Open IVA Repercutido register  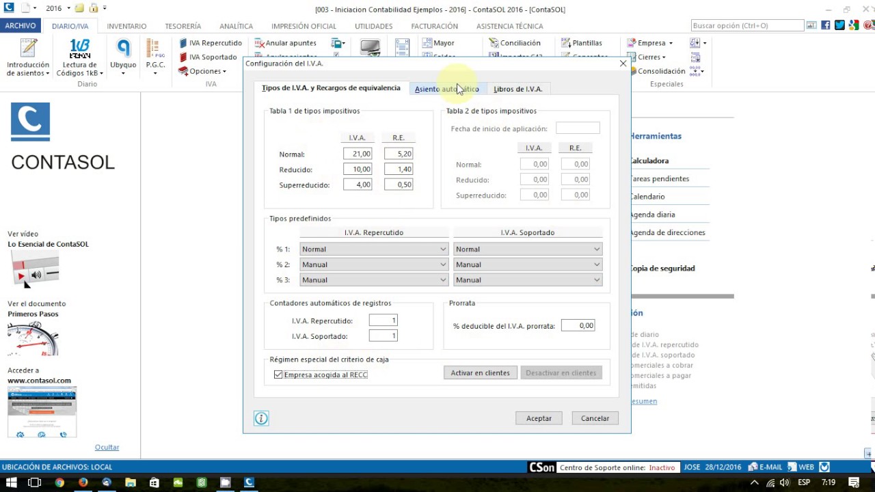coord(211,43)
